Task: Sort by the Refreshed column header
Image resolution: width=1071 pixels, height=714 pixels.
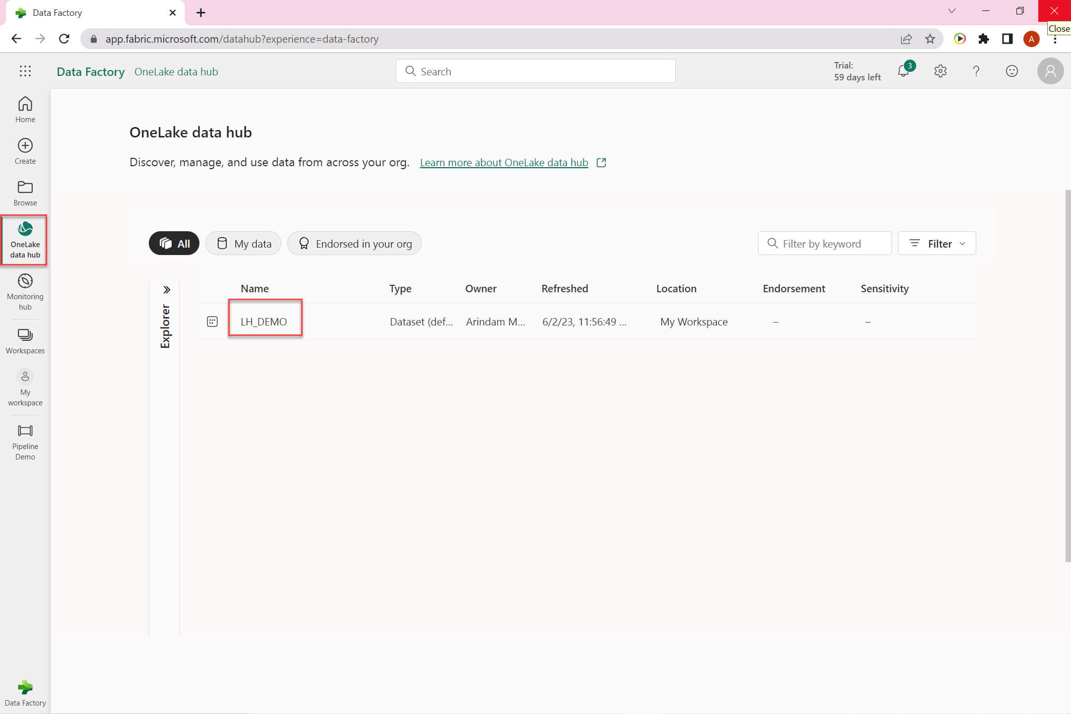Action: pyautogui.click(x=565, y=289)
